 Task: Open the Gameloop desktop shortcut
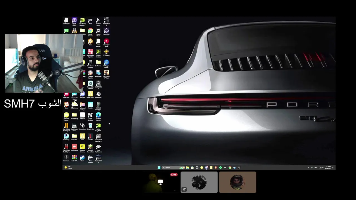pos(66,137)
